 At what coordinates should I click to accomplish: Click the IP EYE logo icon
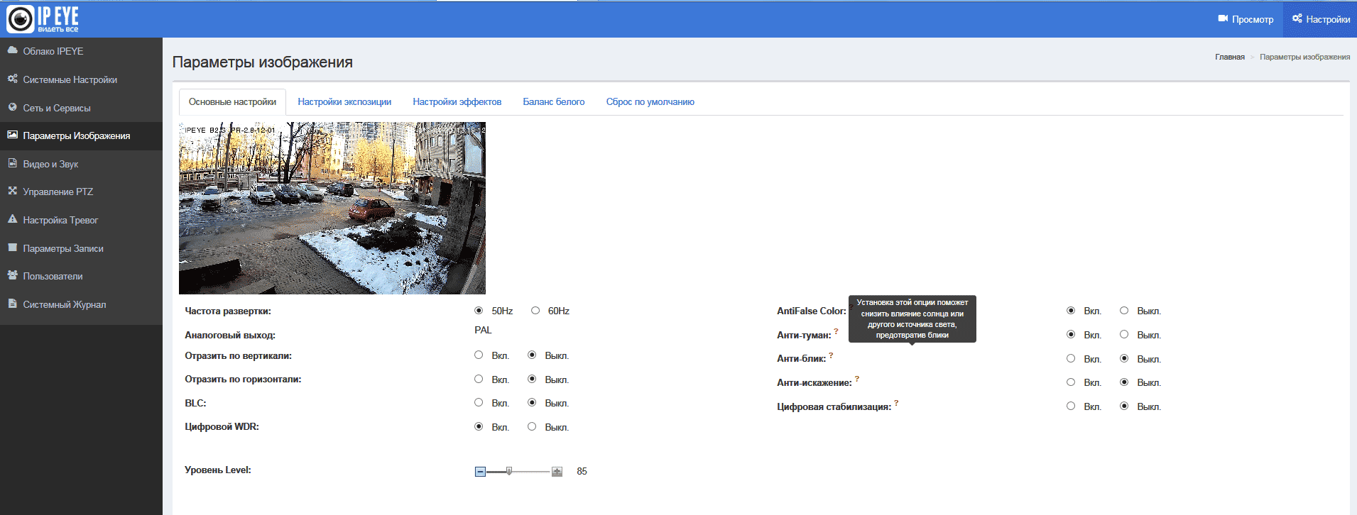20,19
